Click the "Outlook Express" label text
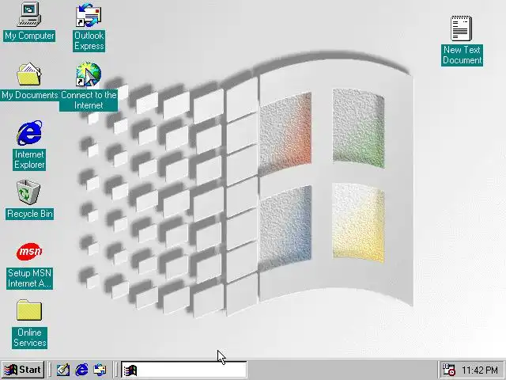The width and height of the screenshot is (506, 380). coord(89,40)
